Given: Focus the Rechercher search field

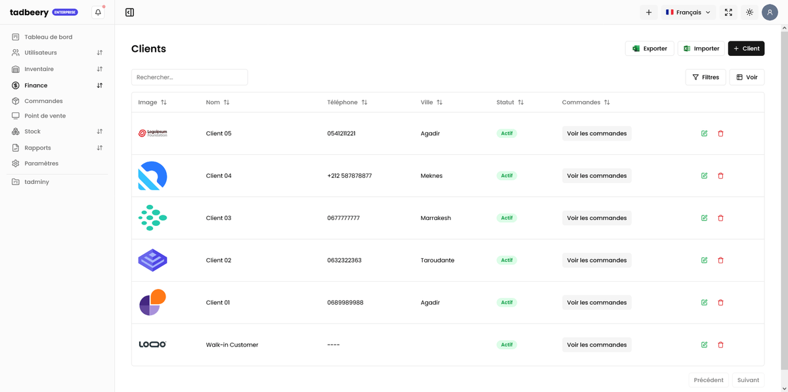Looking at the screenshot, I should pos(189,77).
